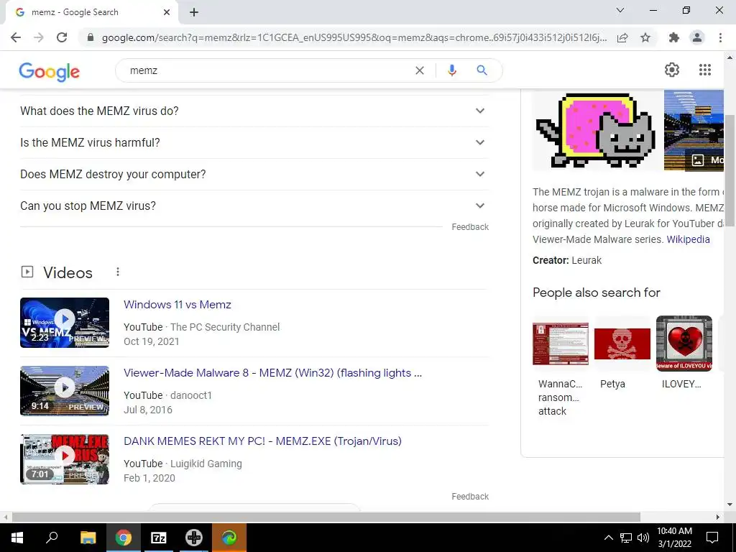
Task: Select the memz - Google Search tab
Action: click(92, 12)
